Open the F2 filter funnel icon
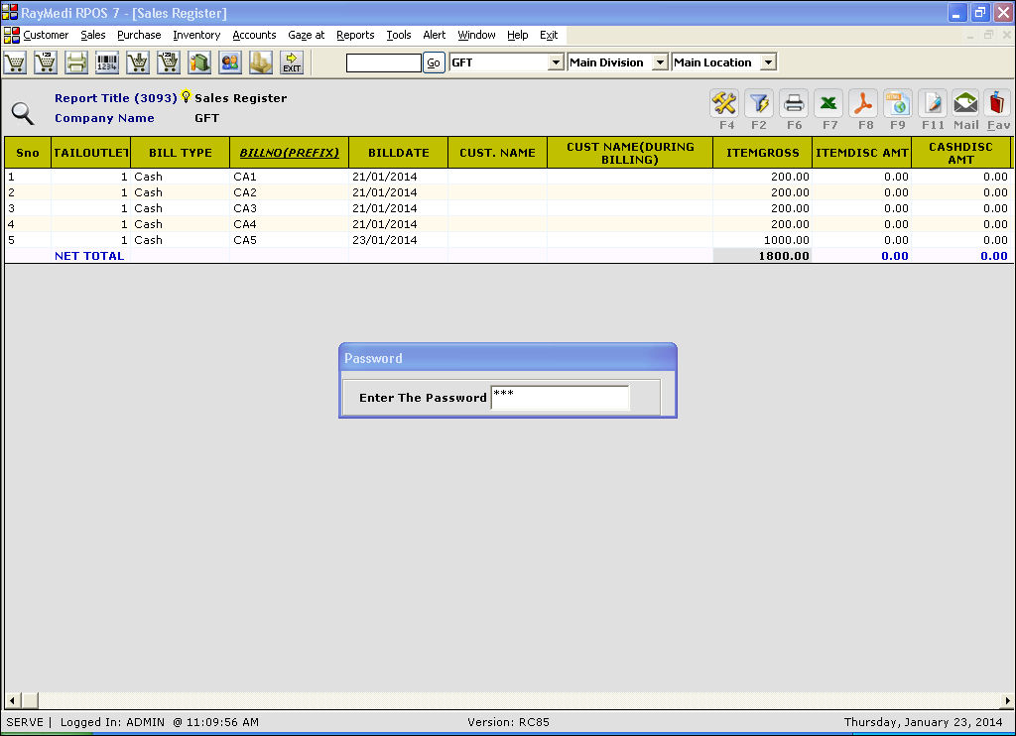Viewport: 1016px width, 736px height. point(759,103)
